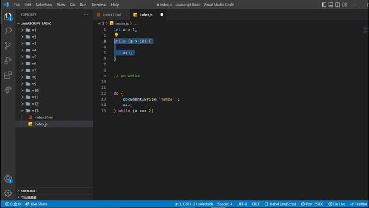369x208 pixels.
Task: Switch to the index.html tab
Action: click(x=111, y=14)
